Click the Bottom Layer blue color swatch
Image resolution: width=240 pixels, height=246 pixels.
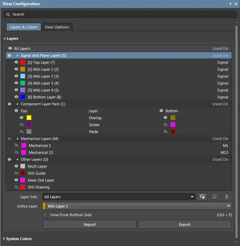[23, 97]
